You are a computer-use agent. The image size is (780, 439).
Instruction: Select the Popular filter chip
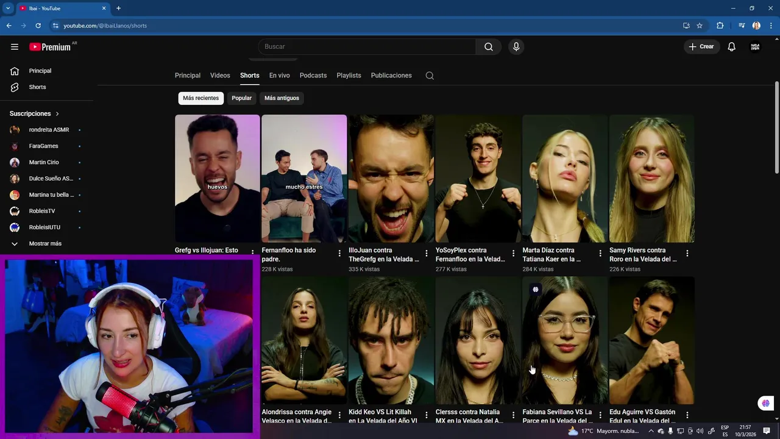tap(241, 98)
